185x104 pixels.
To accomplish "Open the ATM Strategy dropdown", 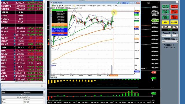I will pyautogui.click(x=170, y=42).
